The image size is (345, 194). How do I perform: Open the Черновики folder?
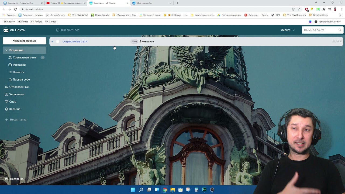tap(16, 94)
